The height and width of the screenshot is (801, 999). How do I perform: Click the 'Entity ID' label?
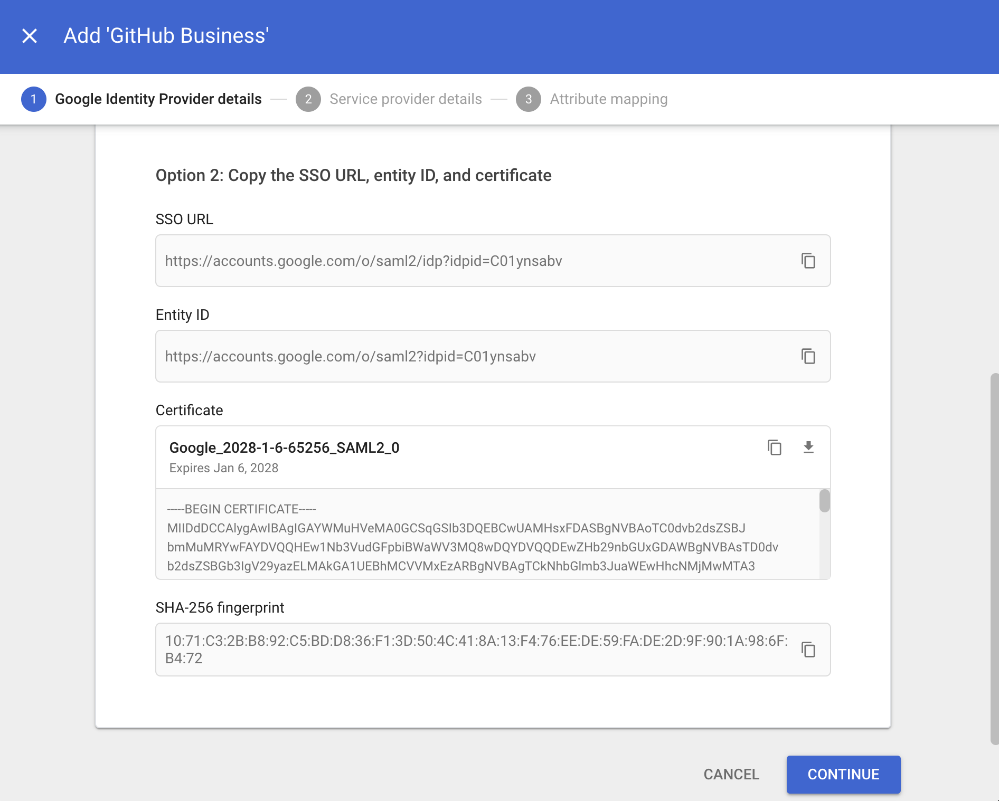(182, 315)
